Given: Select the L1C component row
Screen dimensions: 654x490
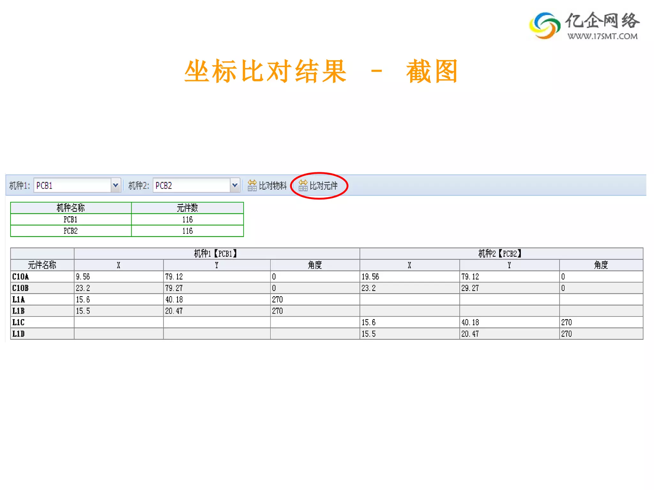Looking at the screenshot, I should (327, 323).
